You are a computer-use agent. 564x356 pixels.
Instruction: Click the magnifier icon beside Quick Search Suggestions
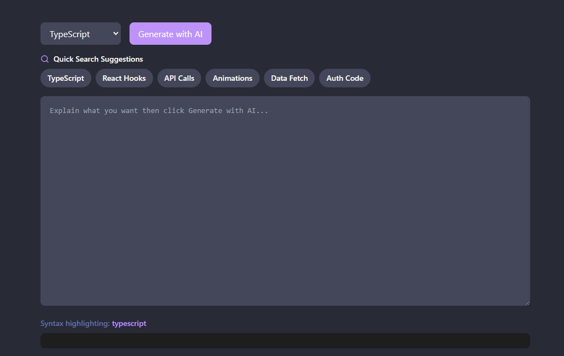click(45, 59)
